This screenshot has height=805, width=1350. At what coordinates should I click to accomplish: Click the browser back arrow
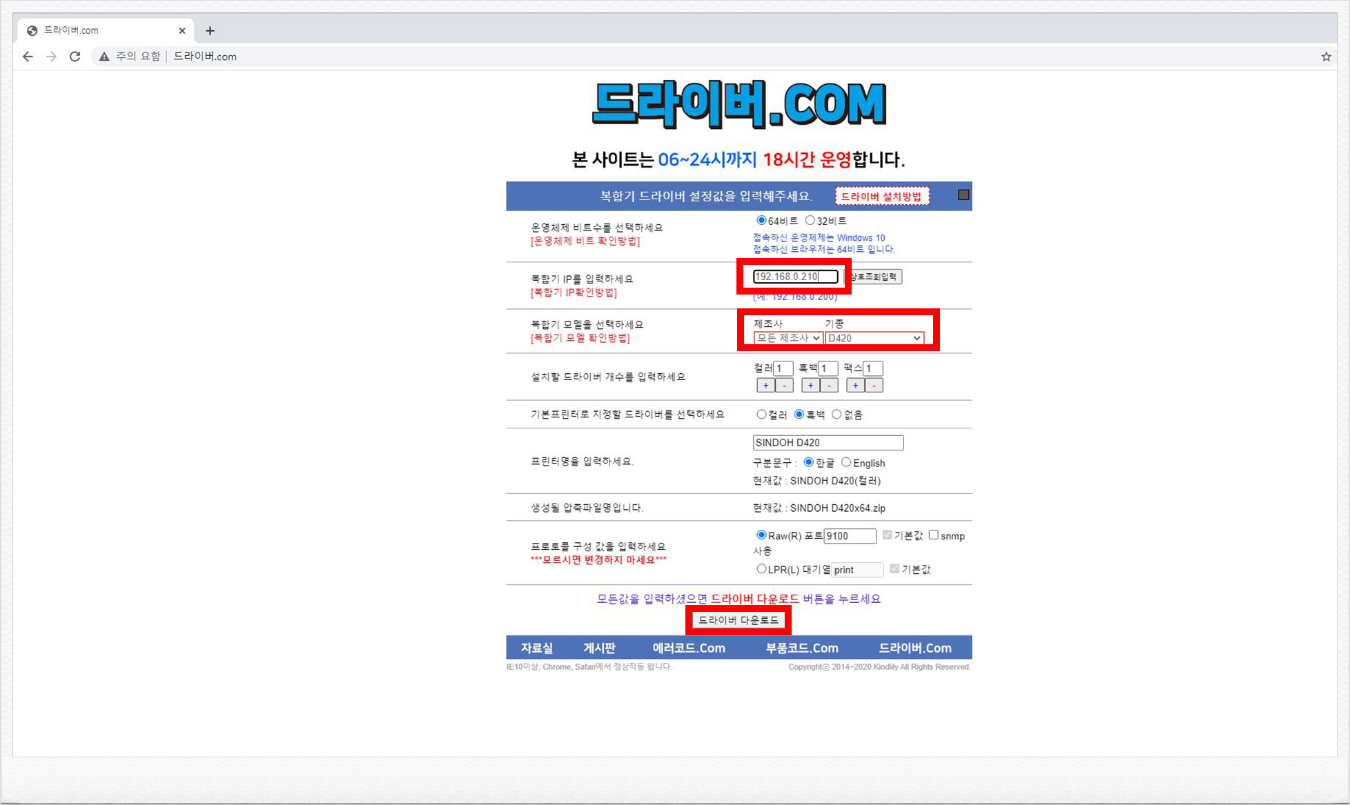click(28, 57)
